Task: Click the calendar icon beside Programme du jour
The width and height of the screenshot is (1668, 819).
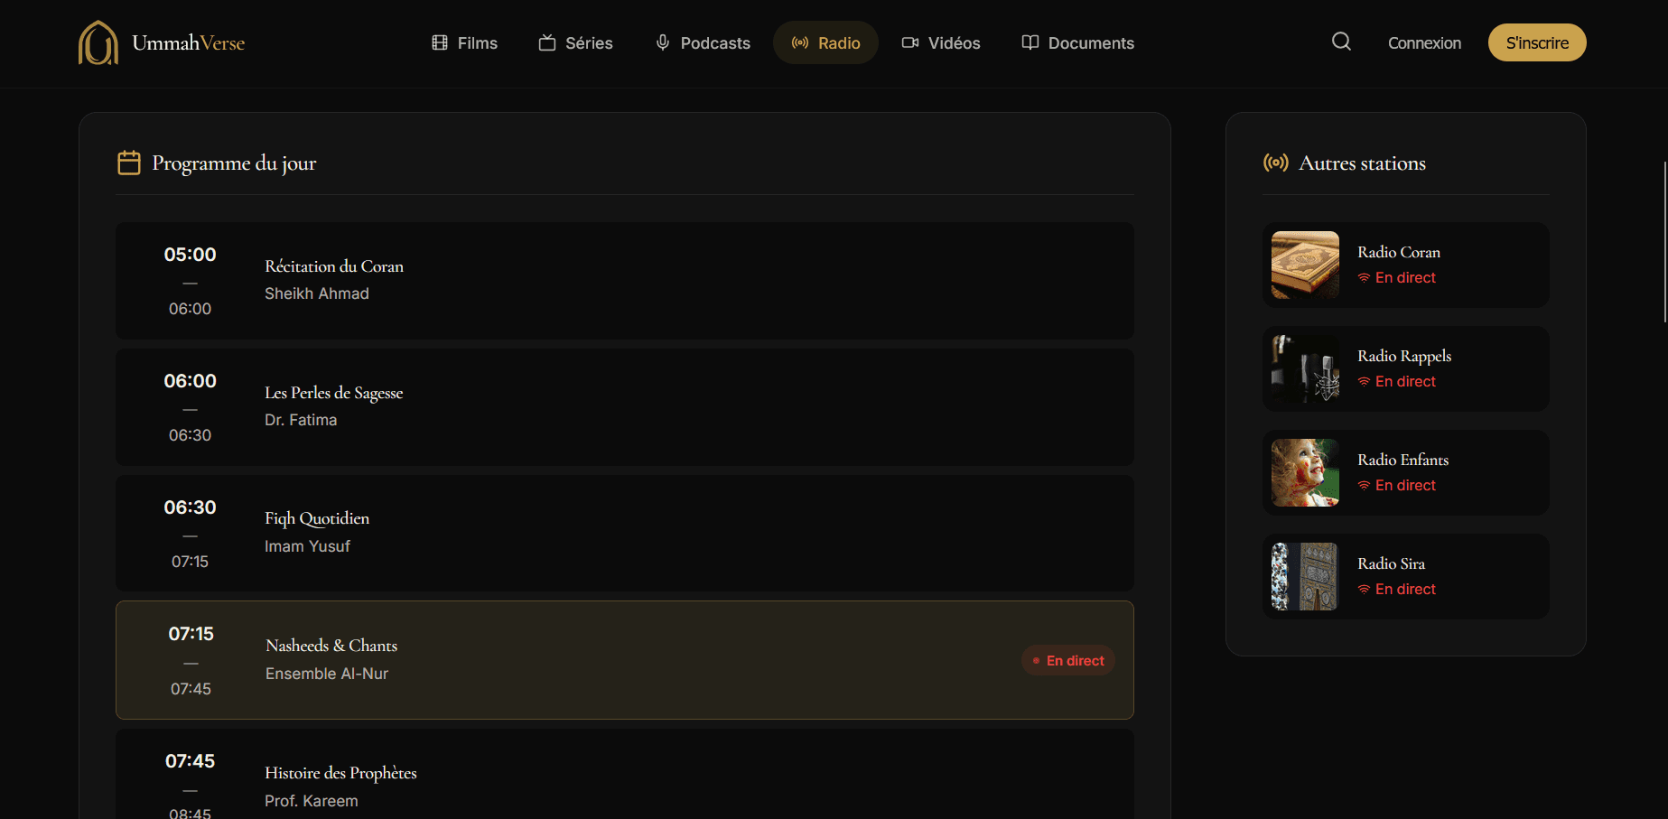Action: pyautogui.click(x=129, y=163)
